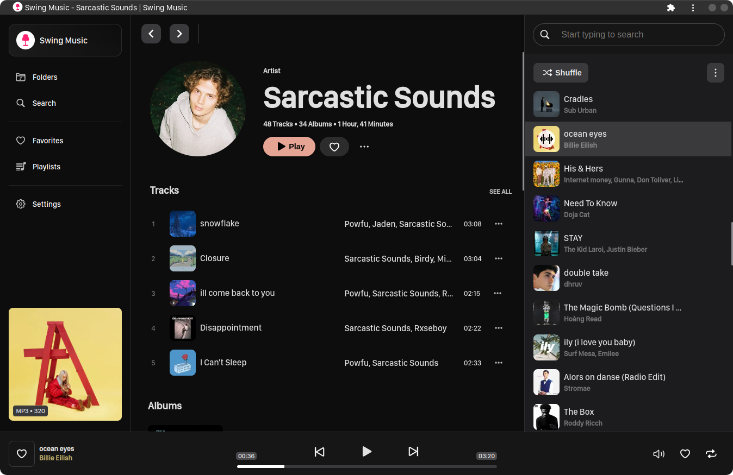Viewport: 733px width, 475px height.
Task: Favorite ocean eyes in the bottom-left player bar
Action: pyautogui.click(x=22, y=454)
